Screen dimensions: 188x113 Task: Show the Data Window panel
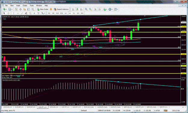(20, 9)
